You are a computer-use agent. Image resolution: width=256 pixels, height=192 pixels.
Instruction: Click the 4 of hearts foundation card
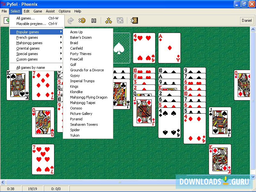coord(144,48)
